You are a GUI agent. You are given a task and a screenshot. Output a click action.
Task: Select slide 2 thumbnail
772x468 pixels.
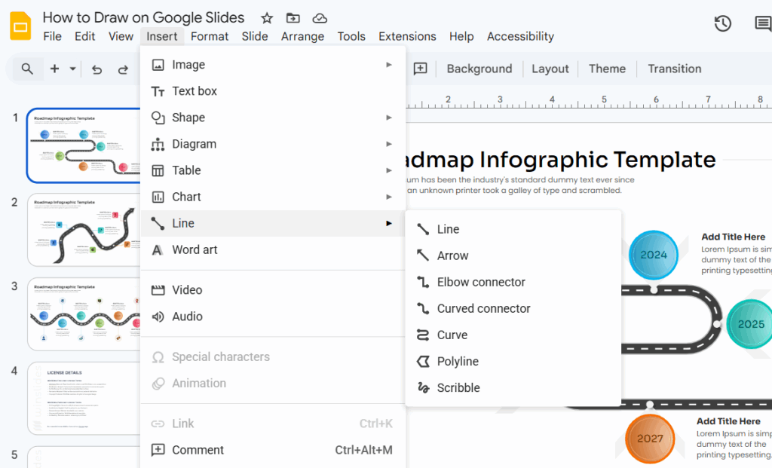pos(84,230)
